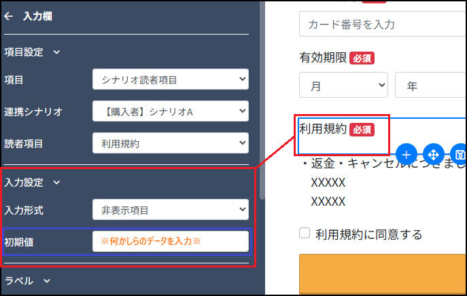Open the 入力形式 dropdown
467x296 pixels.
[x=170, y=210]
